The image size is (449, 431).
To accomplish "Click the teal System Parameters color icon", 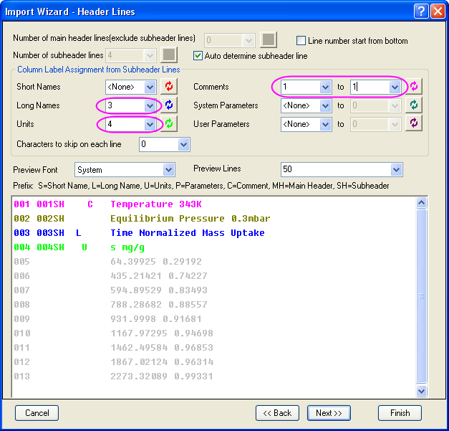I will point(415,105).
